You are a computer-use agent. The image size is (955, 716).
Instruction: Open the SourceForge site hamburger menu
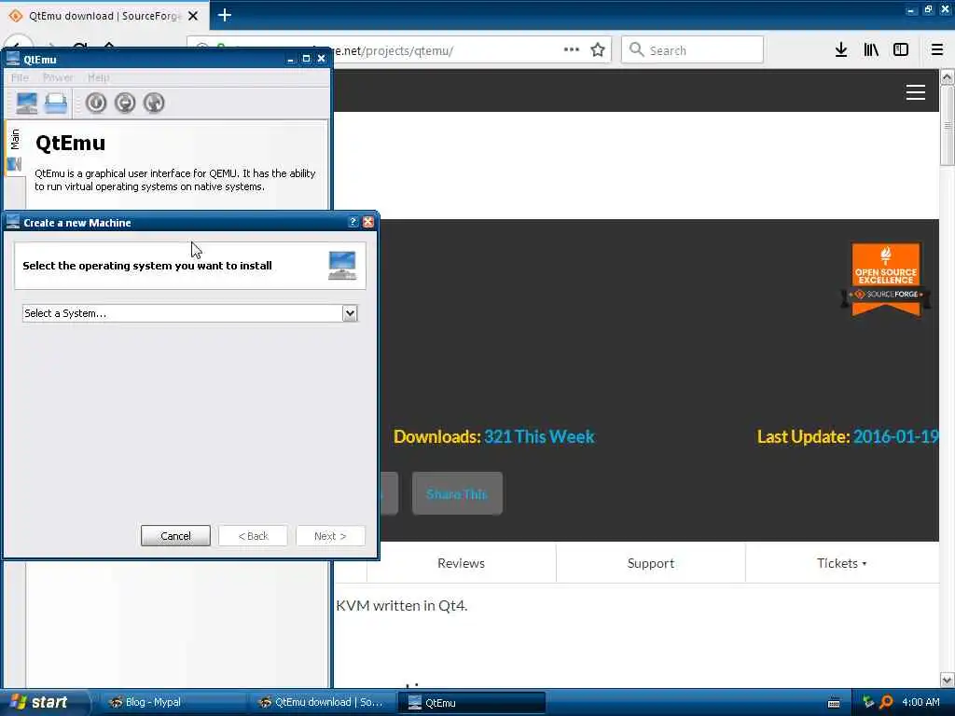[x=916, y=92]
